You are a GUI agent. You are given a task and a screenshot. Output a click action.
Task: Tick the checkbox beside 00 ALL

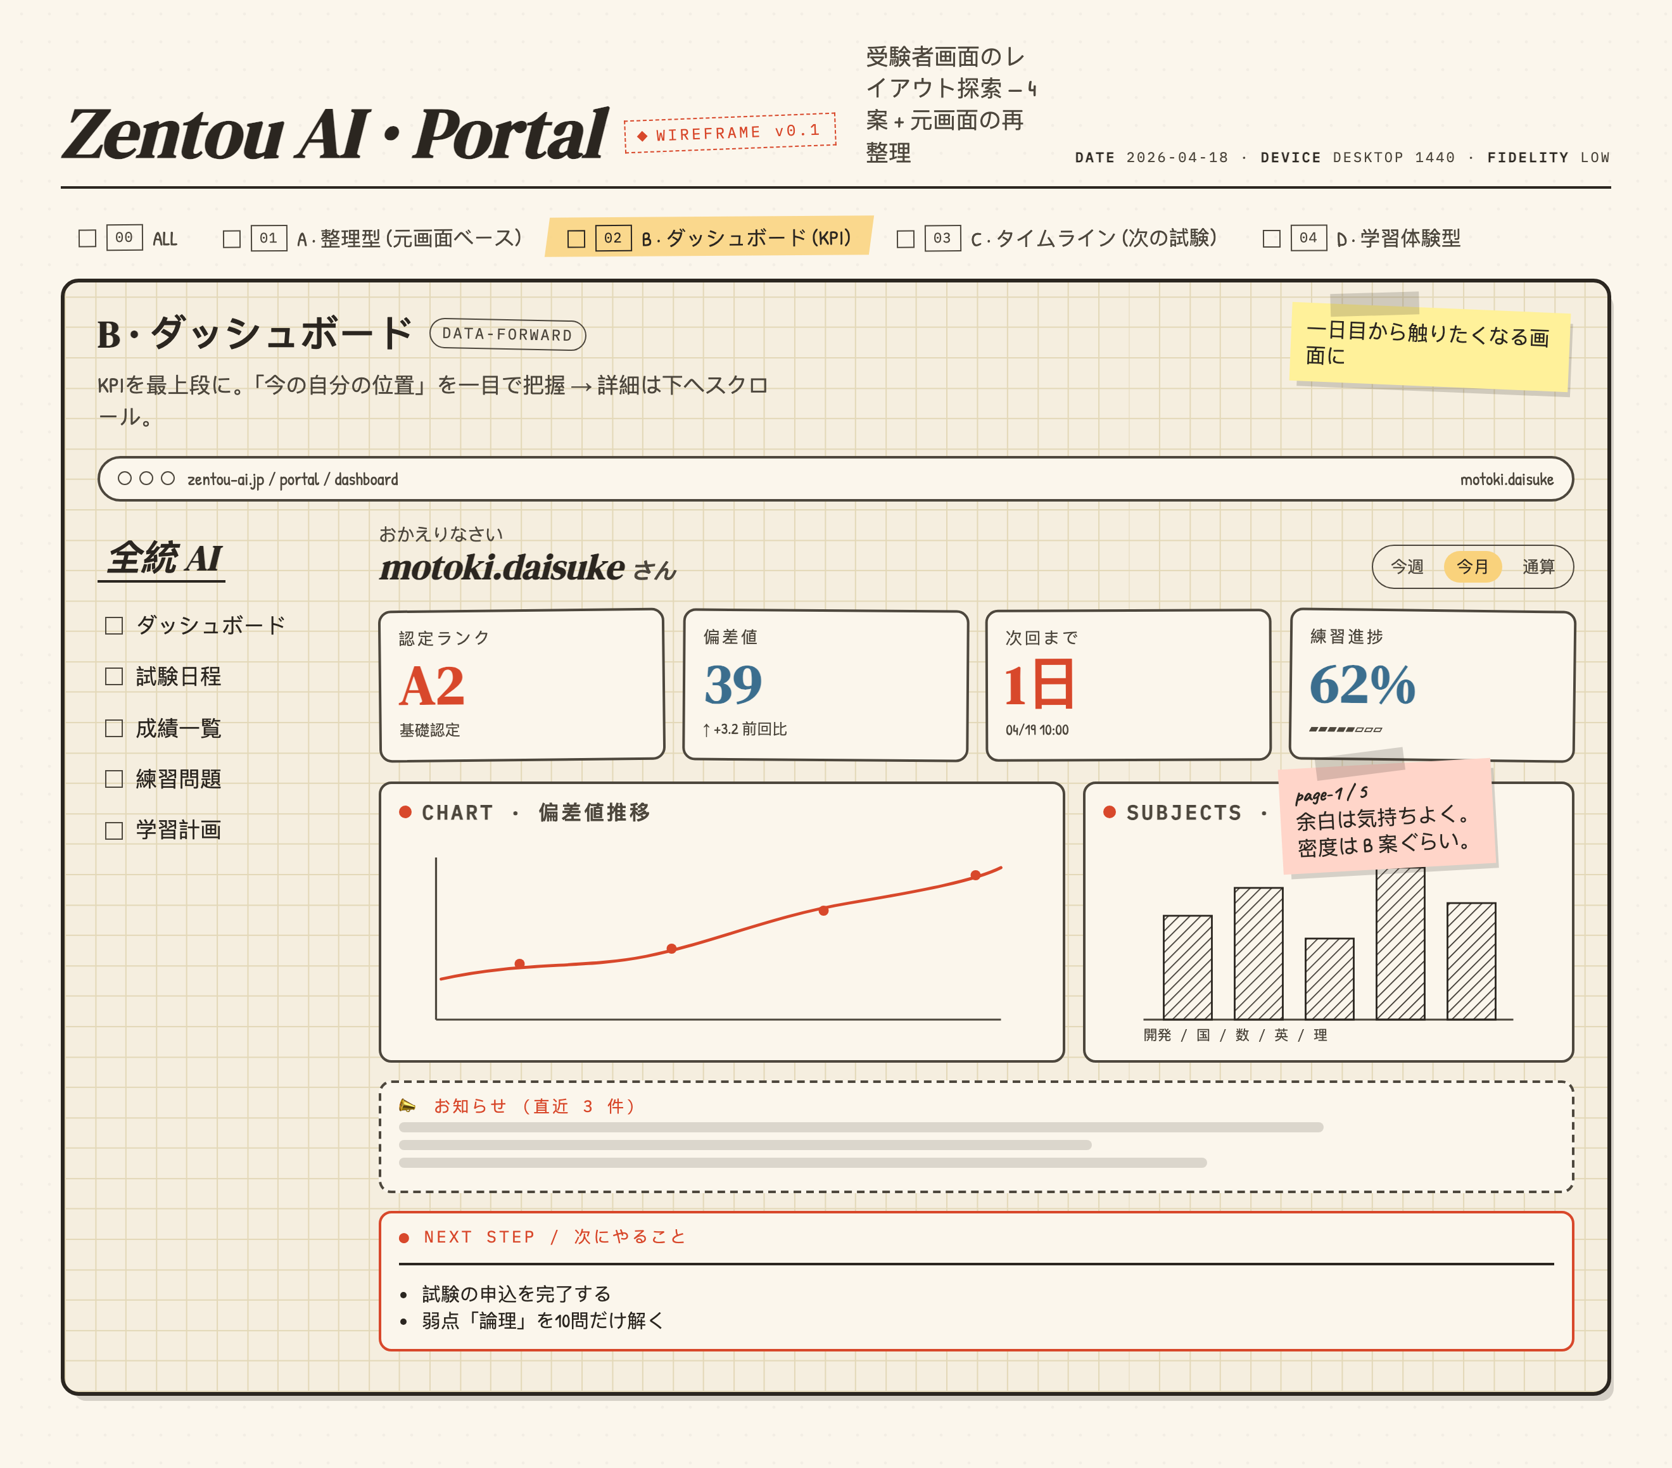point(87,238)
